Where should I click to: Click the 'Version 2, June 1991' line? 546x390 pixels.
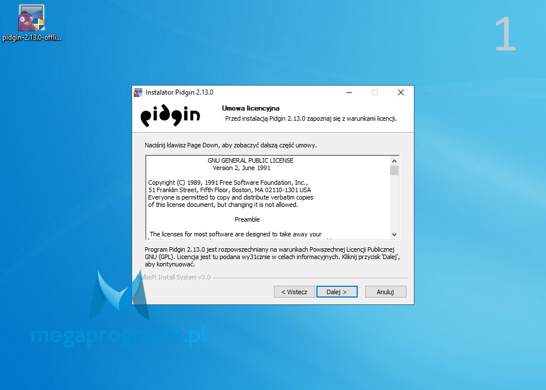[x=242, y=168]
